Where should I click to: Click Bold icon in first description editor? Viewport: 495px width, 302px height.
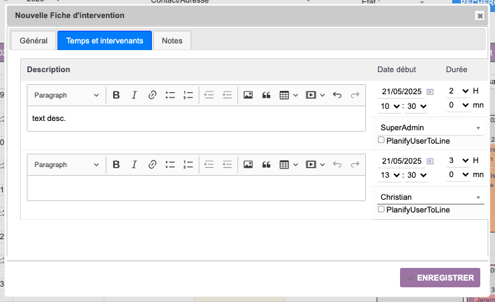[x=116, y=96]
